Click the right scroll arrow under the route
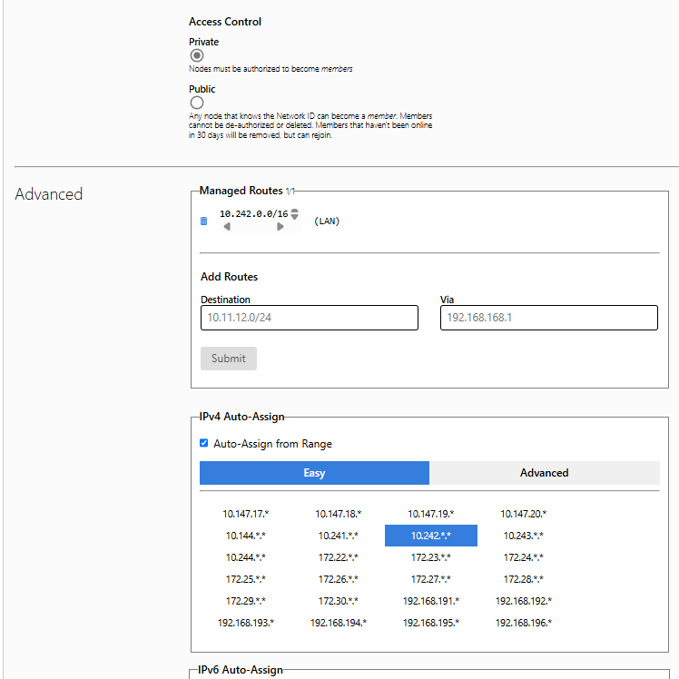The image size is (679, 679). (x=280, y=227)
